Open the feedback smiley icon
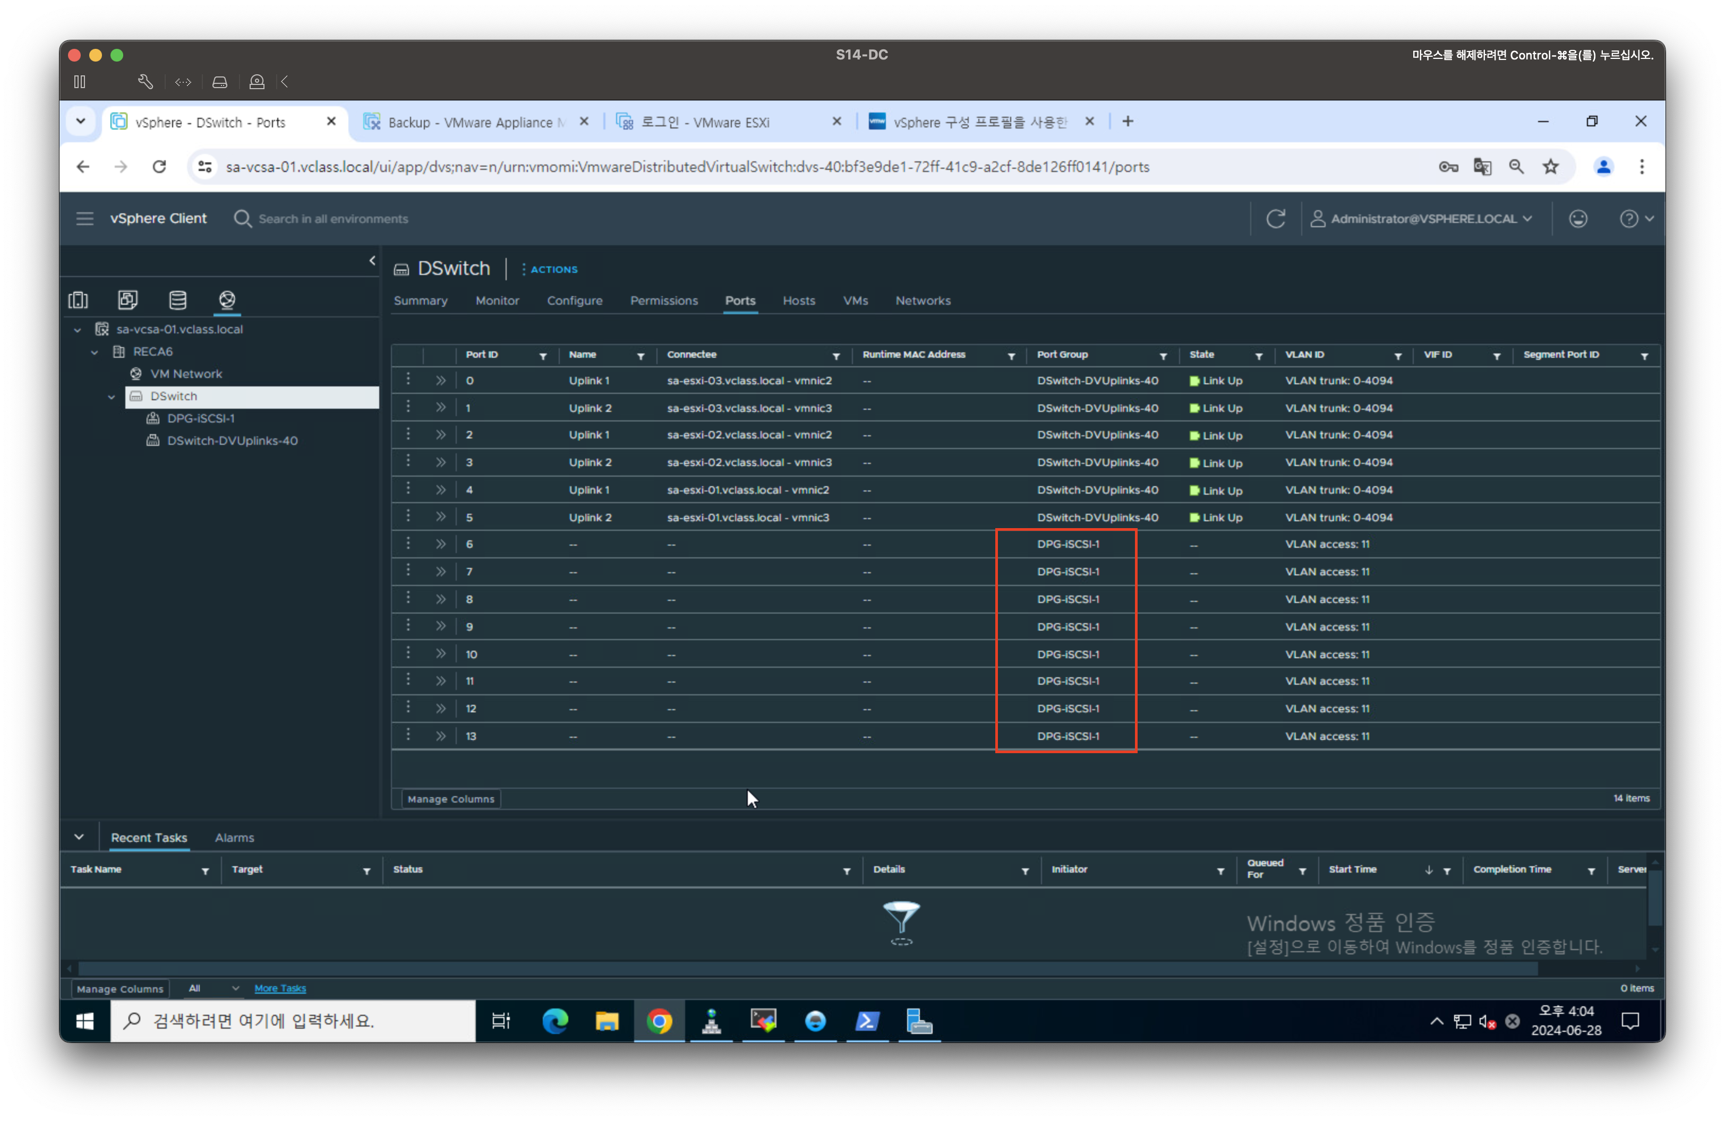 [1578, 219]
